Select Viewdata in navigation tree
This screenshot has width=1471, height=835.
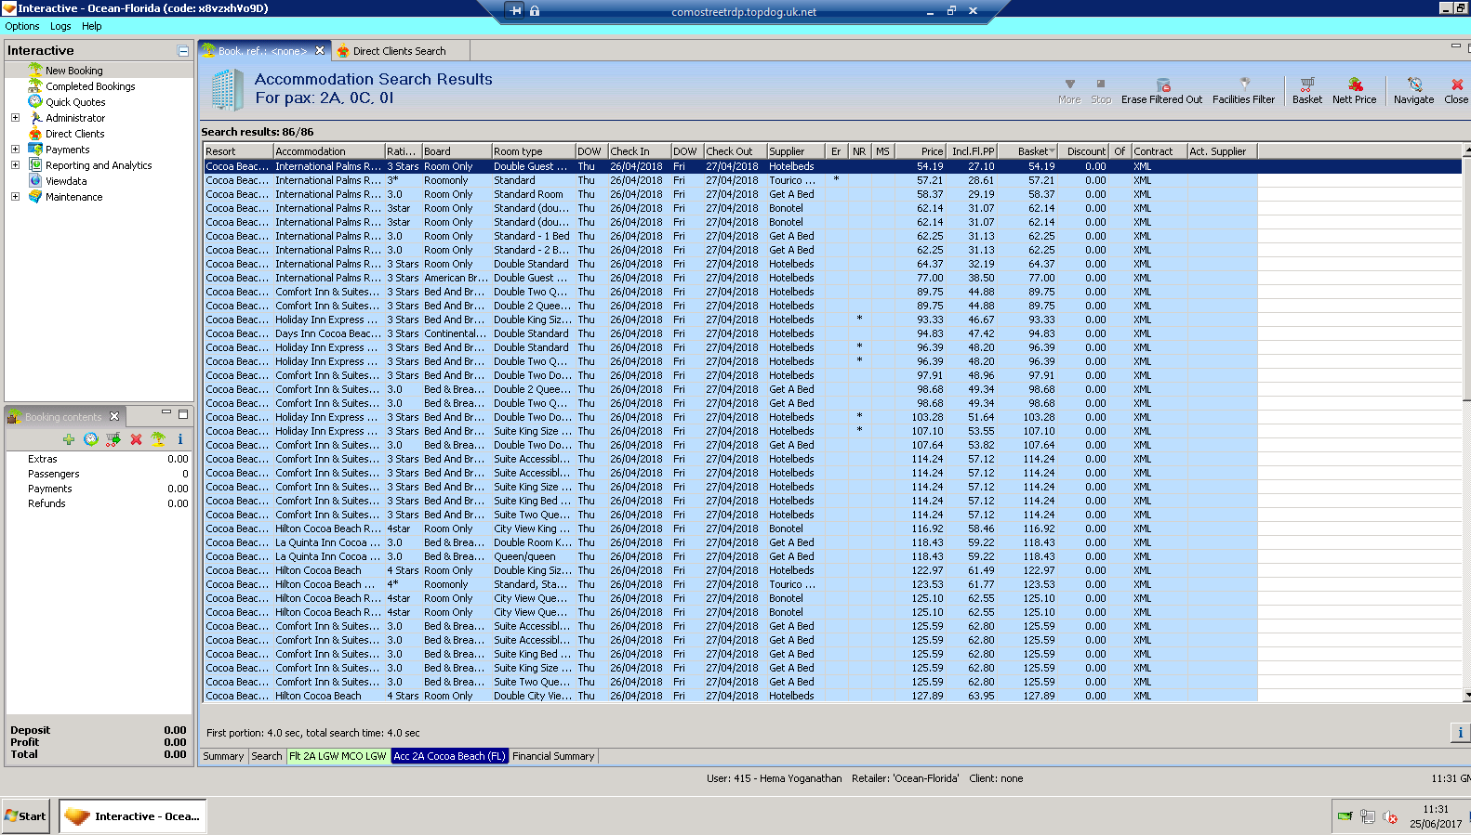click(x=66, y=181)
